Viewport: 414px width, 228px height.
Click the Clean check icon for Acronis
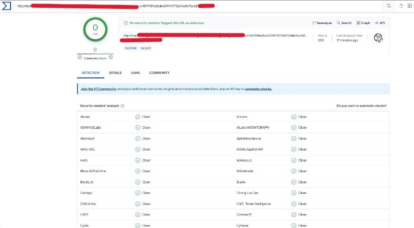pyautogui.click(x=294, y=117)
